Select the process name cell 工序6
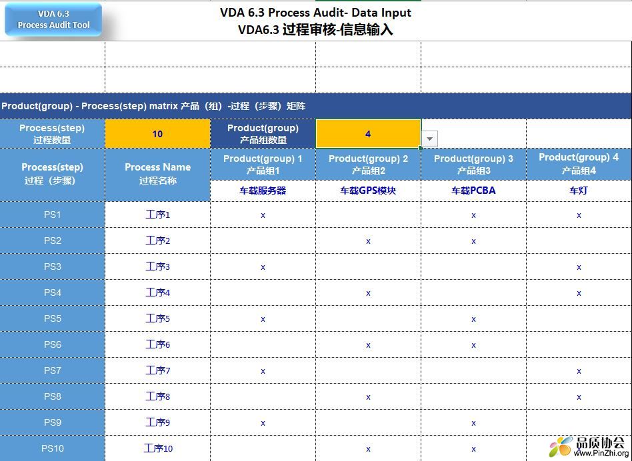The height and width of the screenshot is (461, 632). [x=157, y=344]
